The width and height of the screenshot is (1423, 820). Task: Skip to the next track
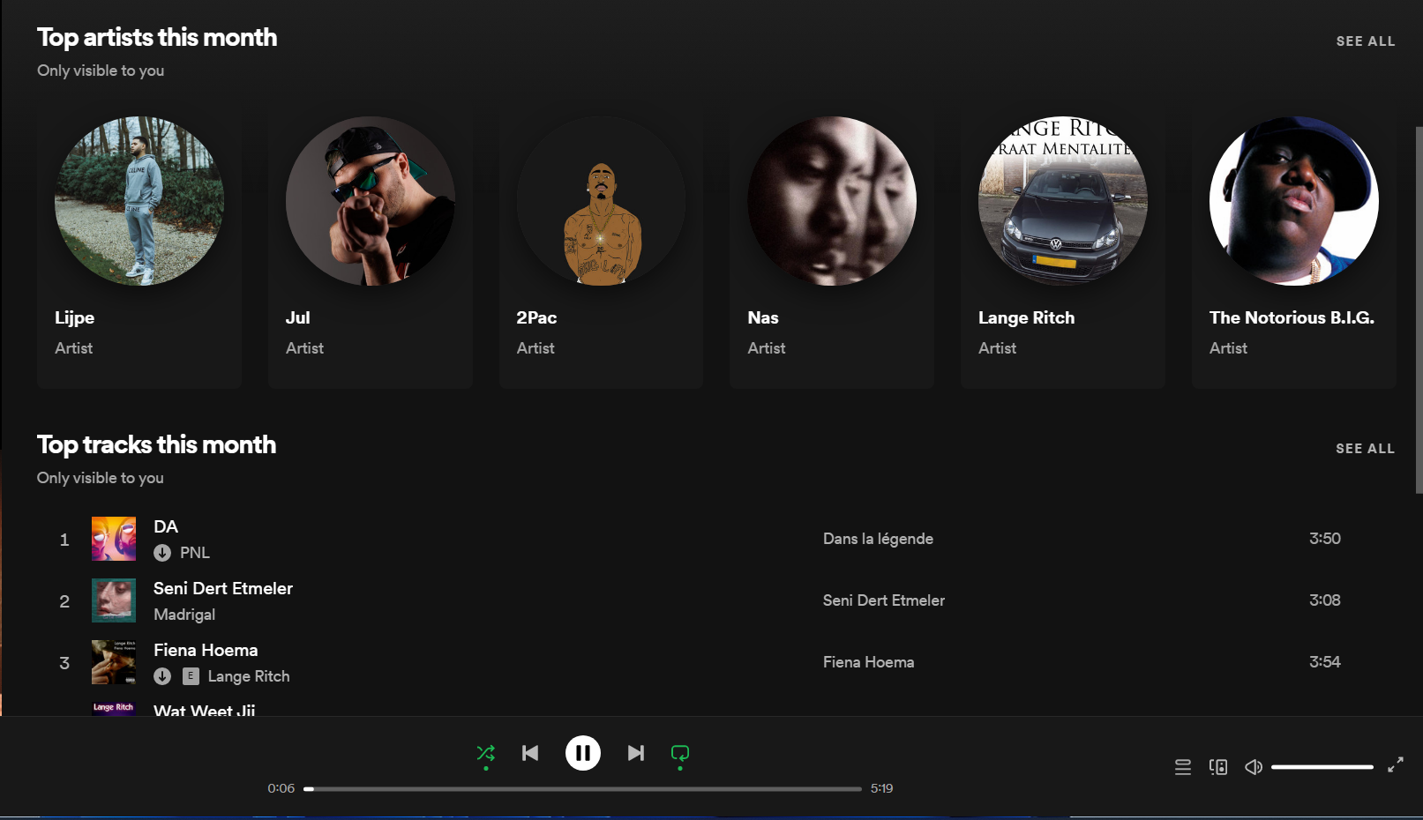coord(635,753)
